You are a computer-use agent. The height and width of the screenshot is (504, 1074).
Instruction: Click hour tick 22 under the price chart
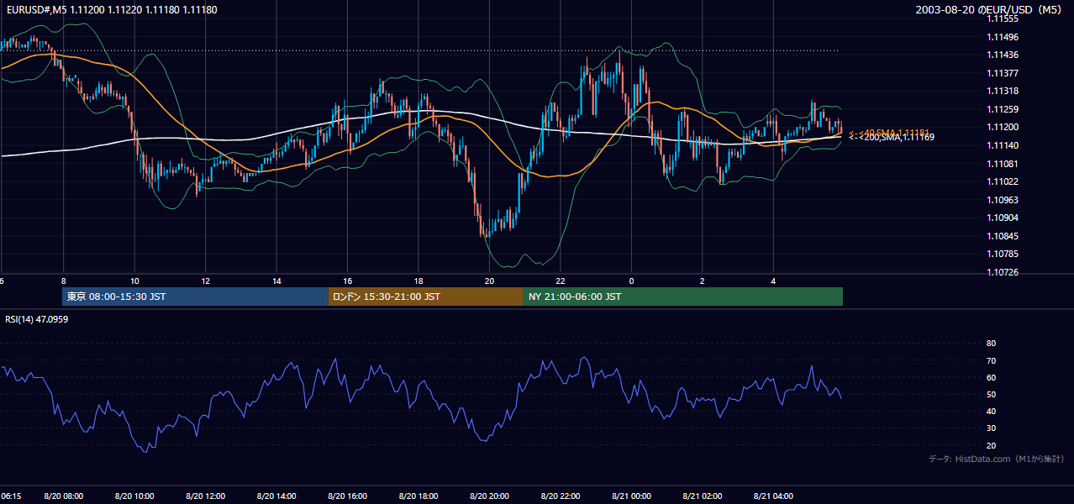tap(561, 281)
